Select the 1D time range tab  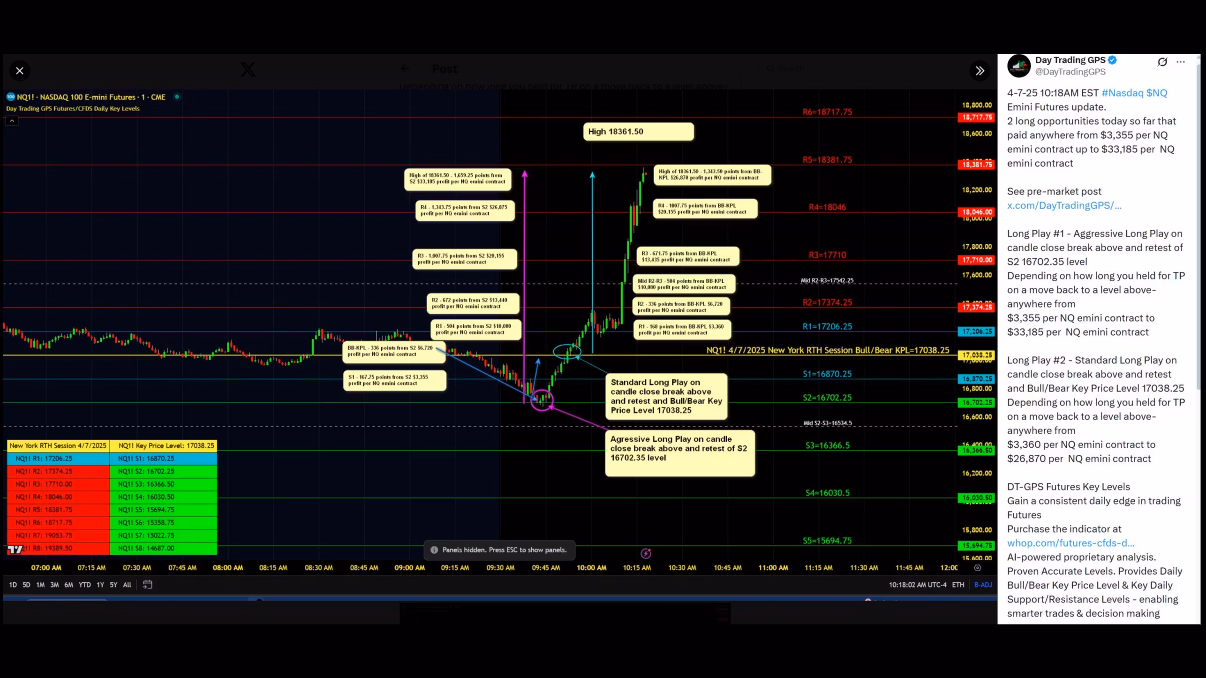pyautogui.click(x=13, y=585)
